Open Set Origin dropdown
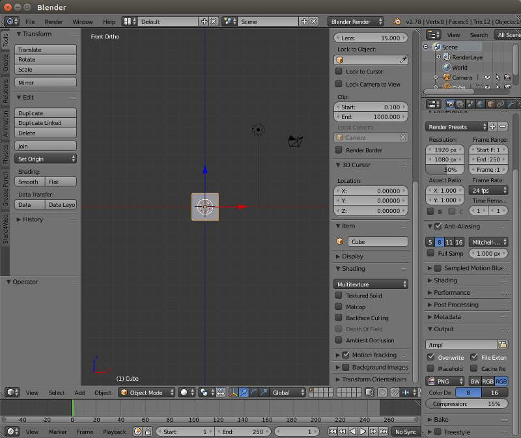 46,159
